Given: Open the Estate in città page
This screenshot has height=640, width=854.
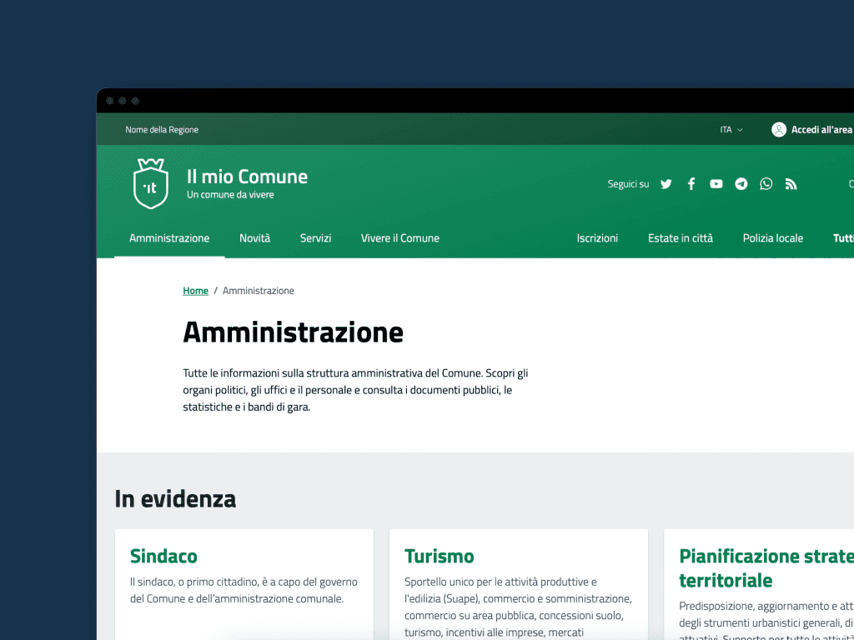Looking at the screenshot, I should [x=680, y=238].
